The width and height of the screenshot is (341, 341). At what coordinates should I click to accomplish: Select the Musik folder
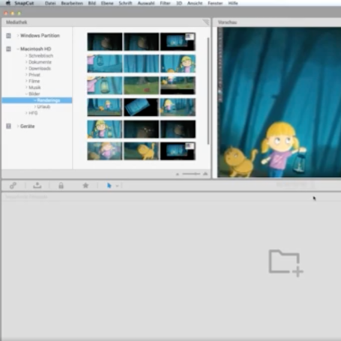click(34, 88)
